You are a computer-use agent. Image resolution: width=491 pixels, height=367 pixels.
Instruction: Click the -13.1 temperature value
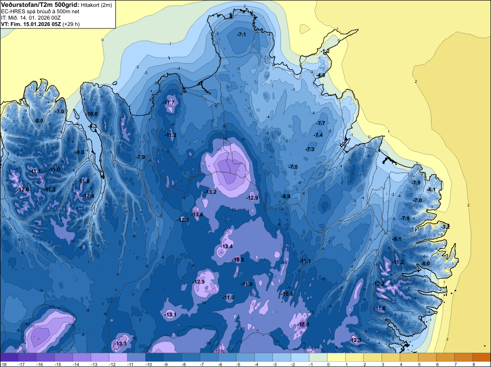pos(171,315)
